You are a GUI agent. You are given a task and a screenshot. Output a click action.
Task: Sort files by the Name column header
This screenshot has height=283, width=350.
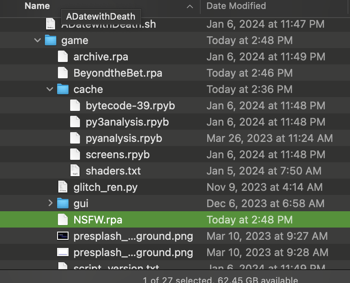37,6
